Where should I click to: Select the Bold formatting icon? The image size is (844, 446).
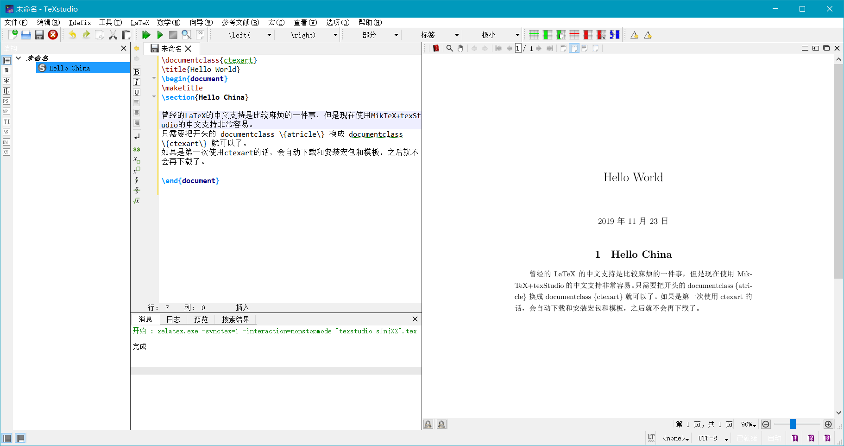136,72
